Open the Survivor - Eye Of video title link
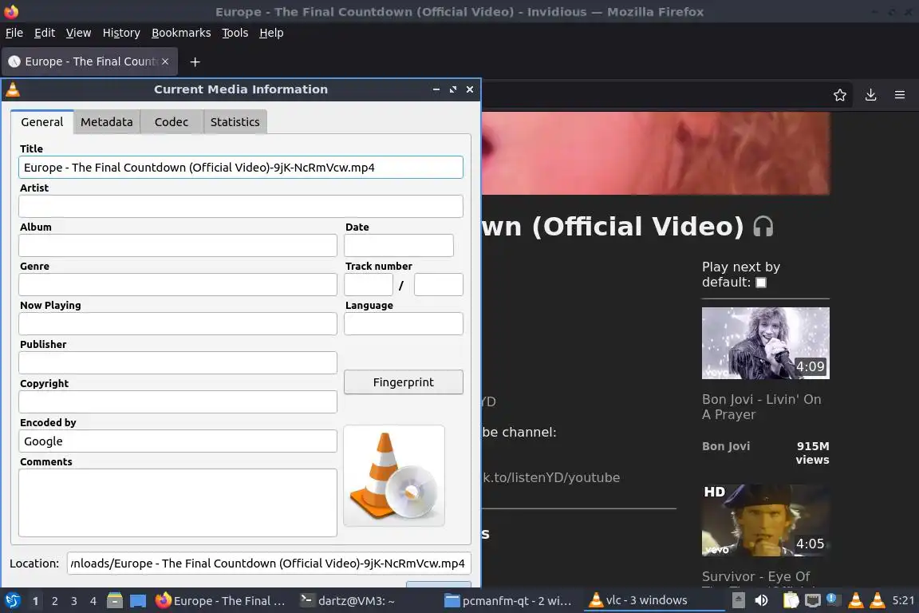919x613 pixels. [x=756, y=576]
